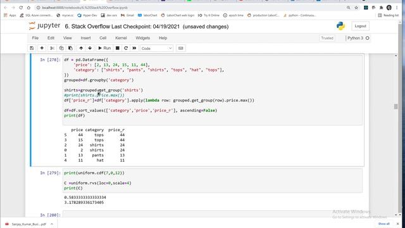Open the Insert menu
This screenshot has height=228, width=405.
pos(85,38)
